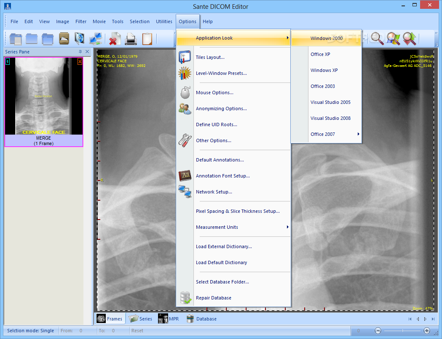Switch to the MPR tab

(169, 319)
